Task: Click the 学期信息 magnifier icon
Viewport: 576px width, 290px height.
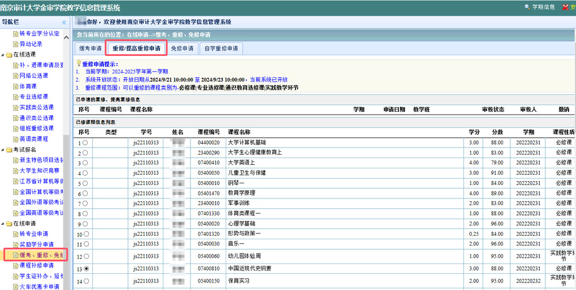Action: pos(526,7)
